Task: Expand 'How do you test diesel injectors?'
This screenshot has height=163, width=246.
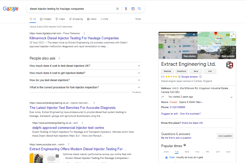Action: (85, 80)
